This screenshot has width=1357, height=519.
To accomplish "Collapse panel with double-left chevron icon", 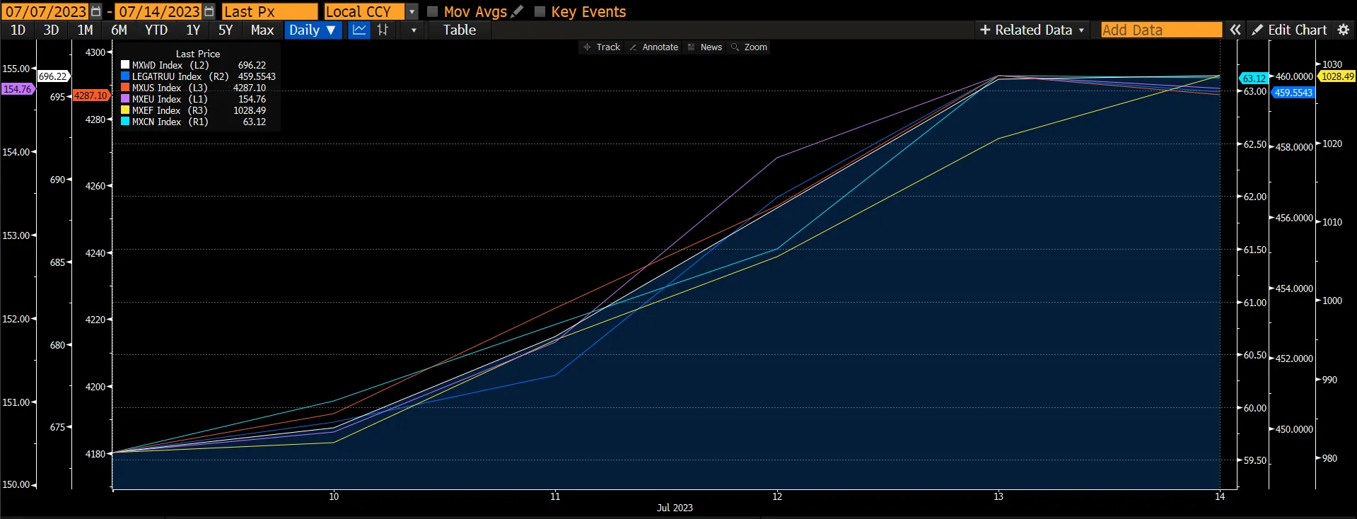I will click(x=1235, y=30).
